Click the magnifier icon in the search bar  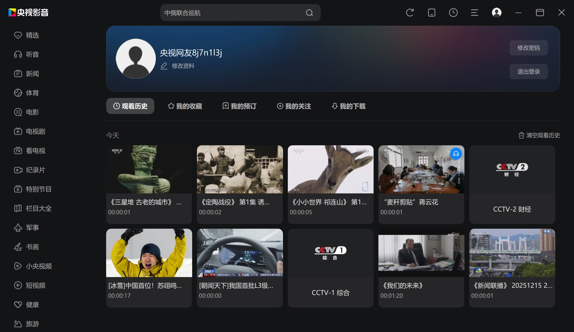pyautogui.click(x=309, y=12)
